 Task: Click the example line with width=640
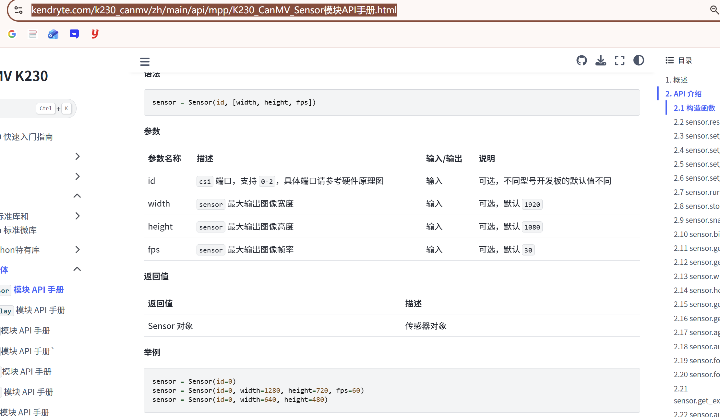pyautogui.click(x=240, y=400)
